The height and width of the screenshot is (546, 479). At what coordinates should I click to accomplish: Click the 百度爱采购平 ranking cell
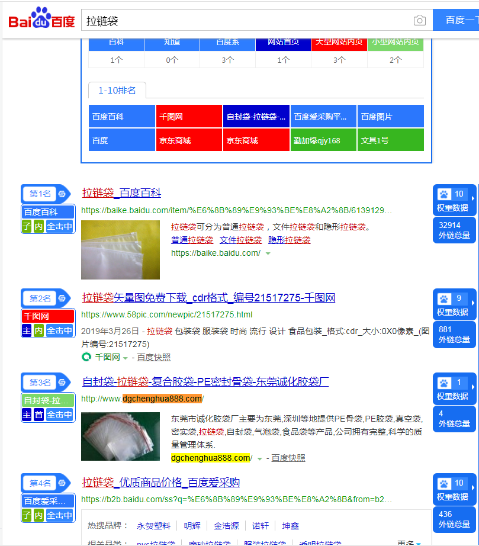[x=323, y=116]
